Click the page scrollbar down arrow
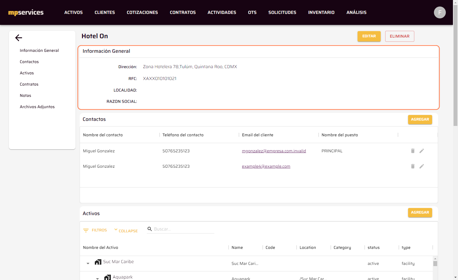The width and height of the screenshot is (458, 280). (x=455, y=278)
